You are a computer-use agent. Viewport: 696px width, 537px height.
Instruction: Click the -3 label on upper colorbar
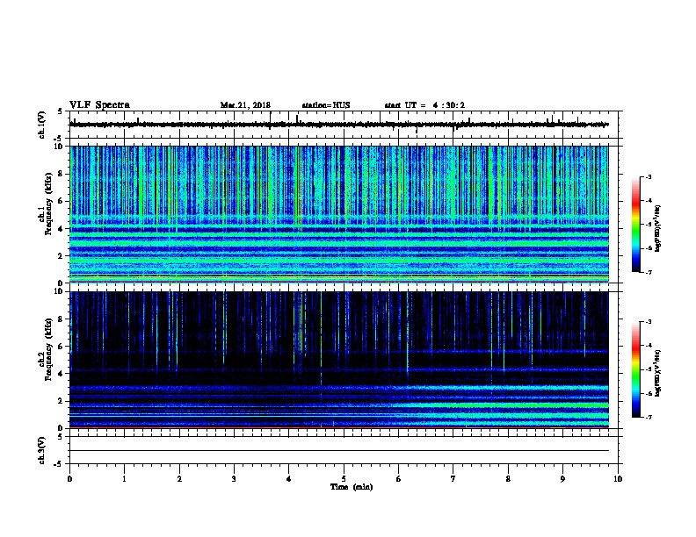click(x=649, y=177)
